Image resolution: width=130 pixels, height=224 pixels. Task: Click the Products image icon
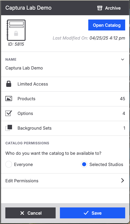(9, 99)
